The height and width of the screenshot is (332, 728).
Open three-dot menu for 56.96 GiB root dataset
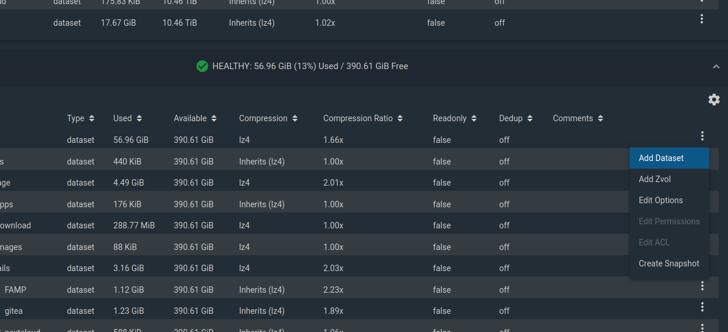[702, 136]
